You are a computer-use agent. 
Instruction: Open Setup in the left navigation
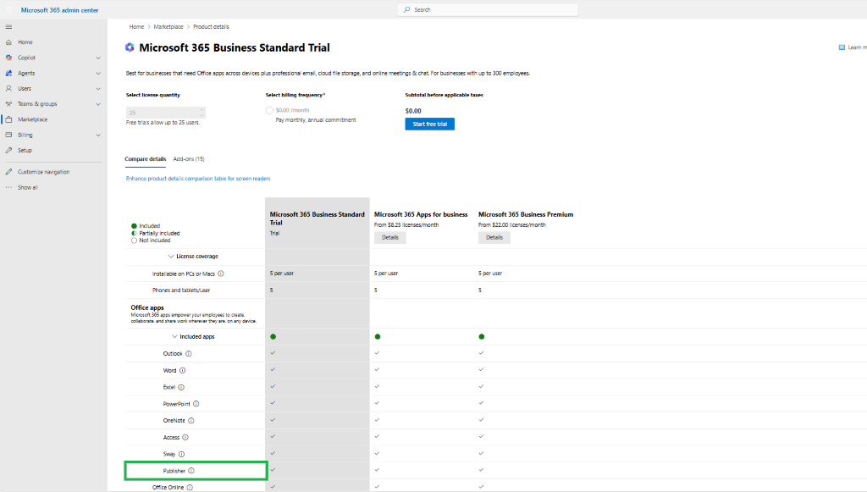[25, 151]
